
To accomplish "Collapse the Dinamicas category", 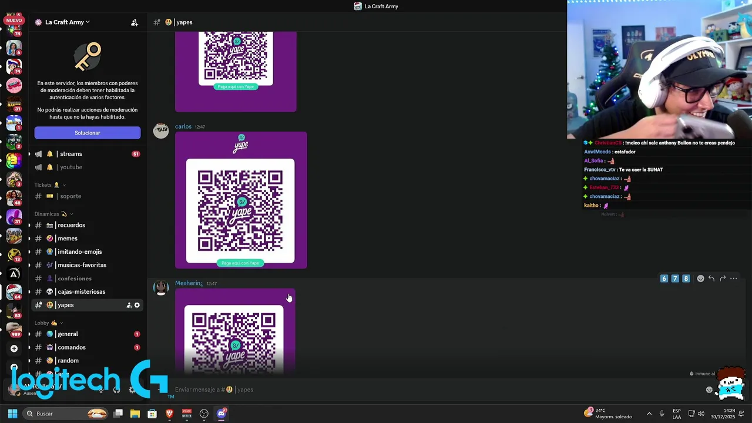I will tap(53, 214).
